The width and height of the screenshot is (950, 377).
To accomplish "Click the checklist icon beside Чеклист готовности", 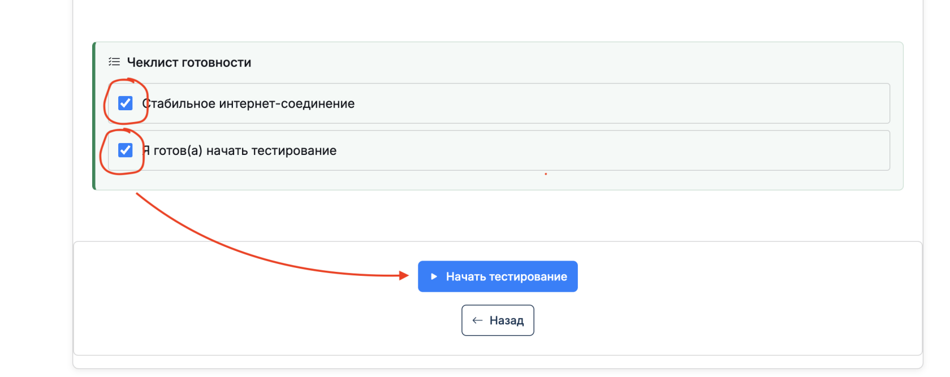I will pos(114,62).
